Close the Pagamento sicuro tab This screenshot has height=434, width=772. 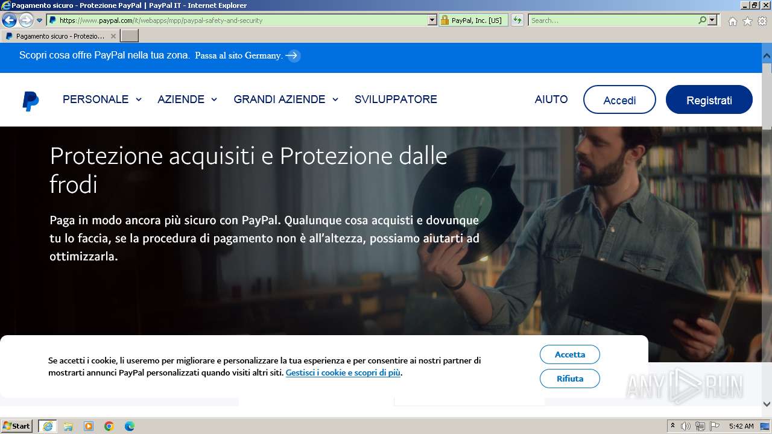point(113,36)
